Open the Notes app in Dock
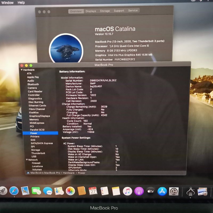213x213 pixels. 116,191
